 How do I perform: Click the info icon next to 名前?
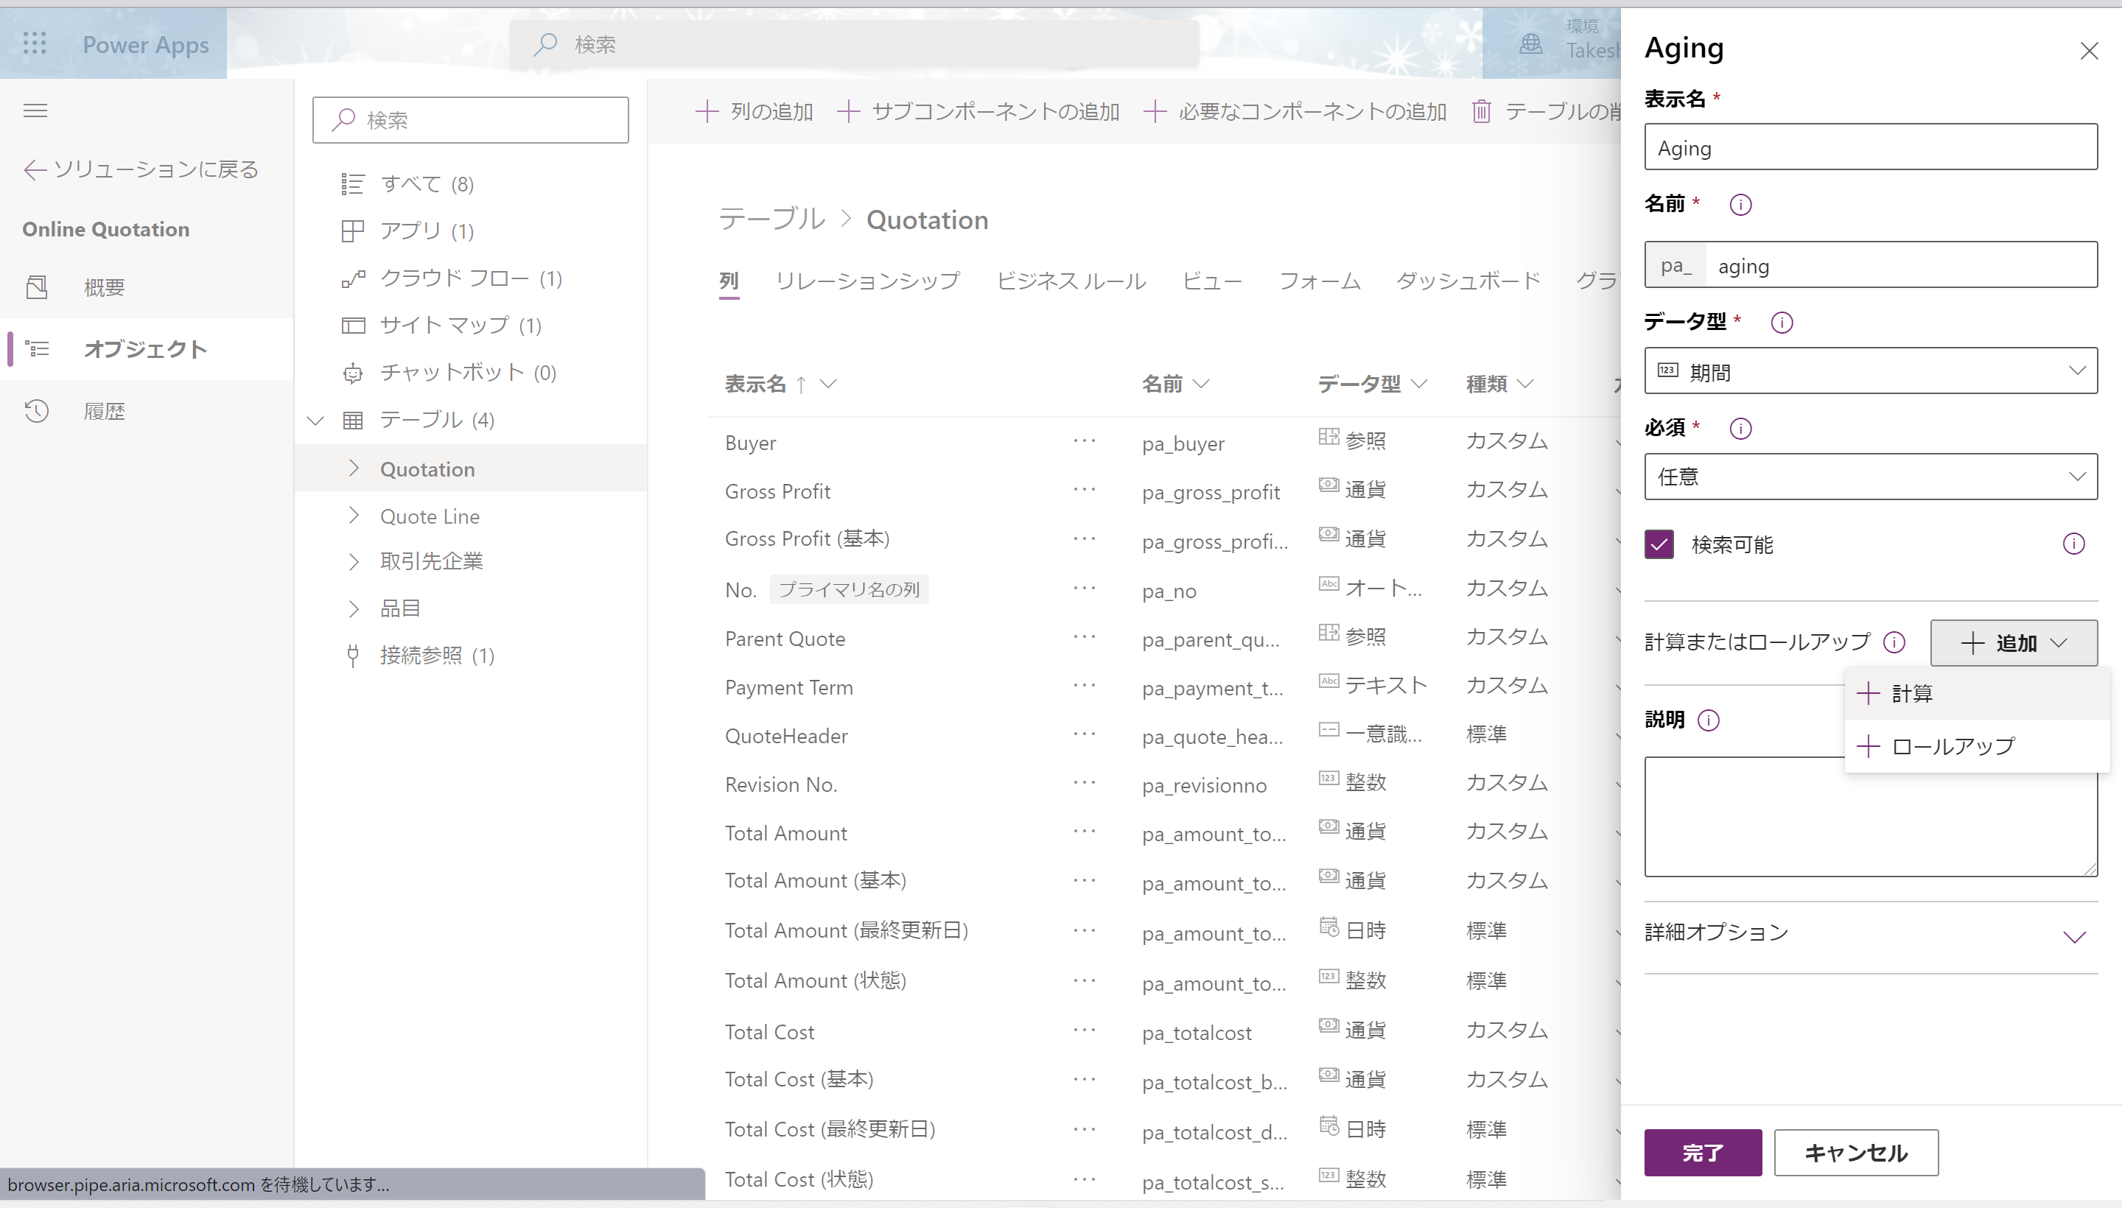point(1740,204)
